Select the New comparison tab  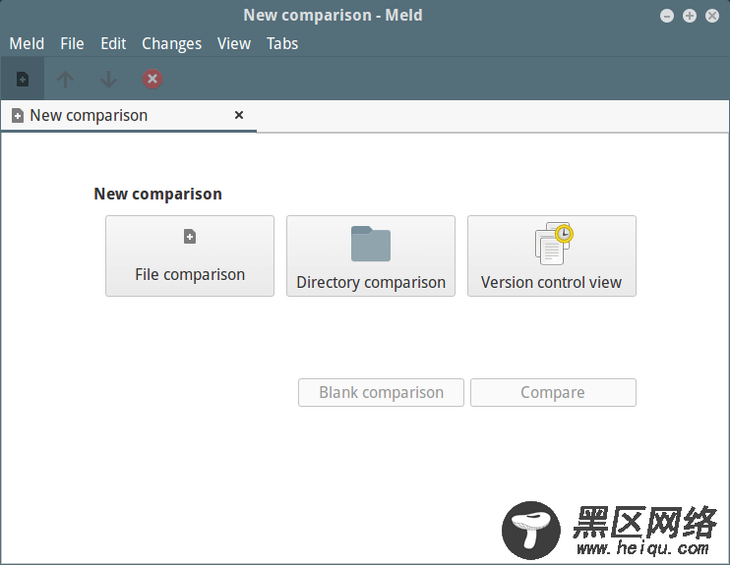[x=128, y=115]
